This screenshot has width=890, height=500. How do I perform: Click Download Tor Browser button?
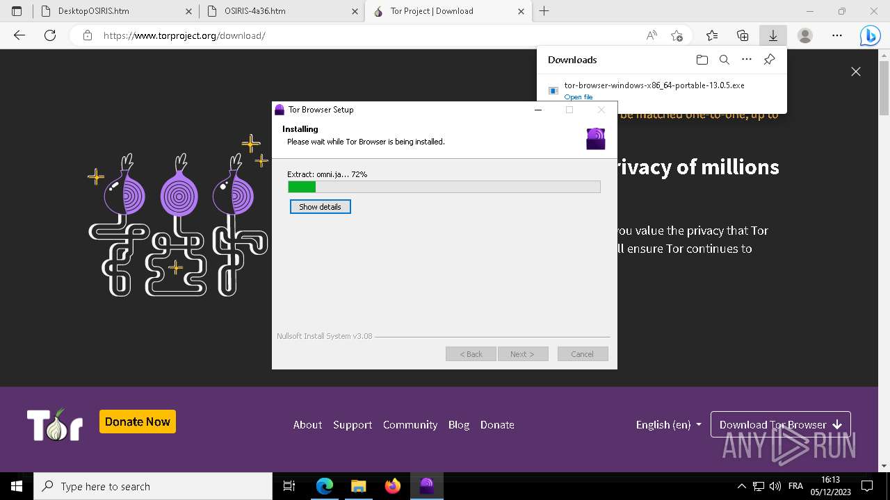781,425
